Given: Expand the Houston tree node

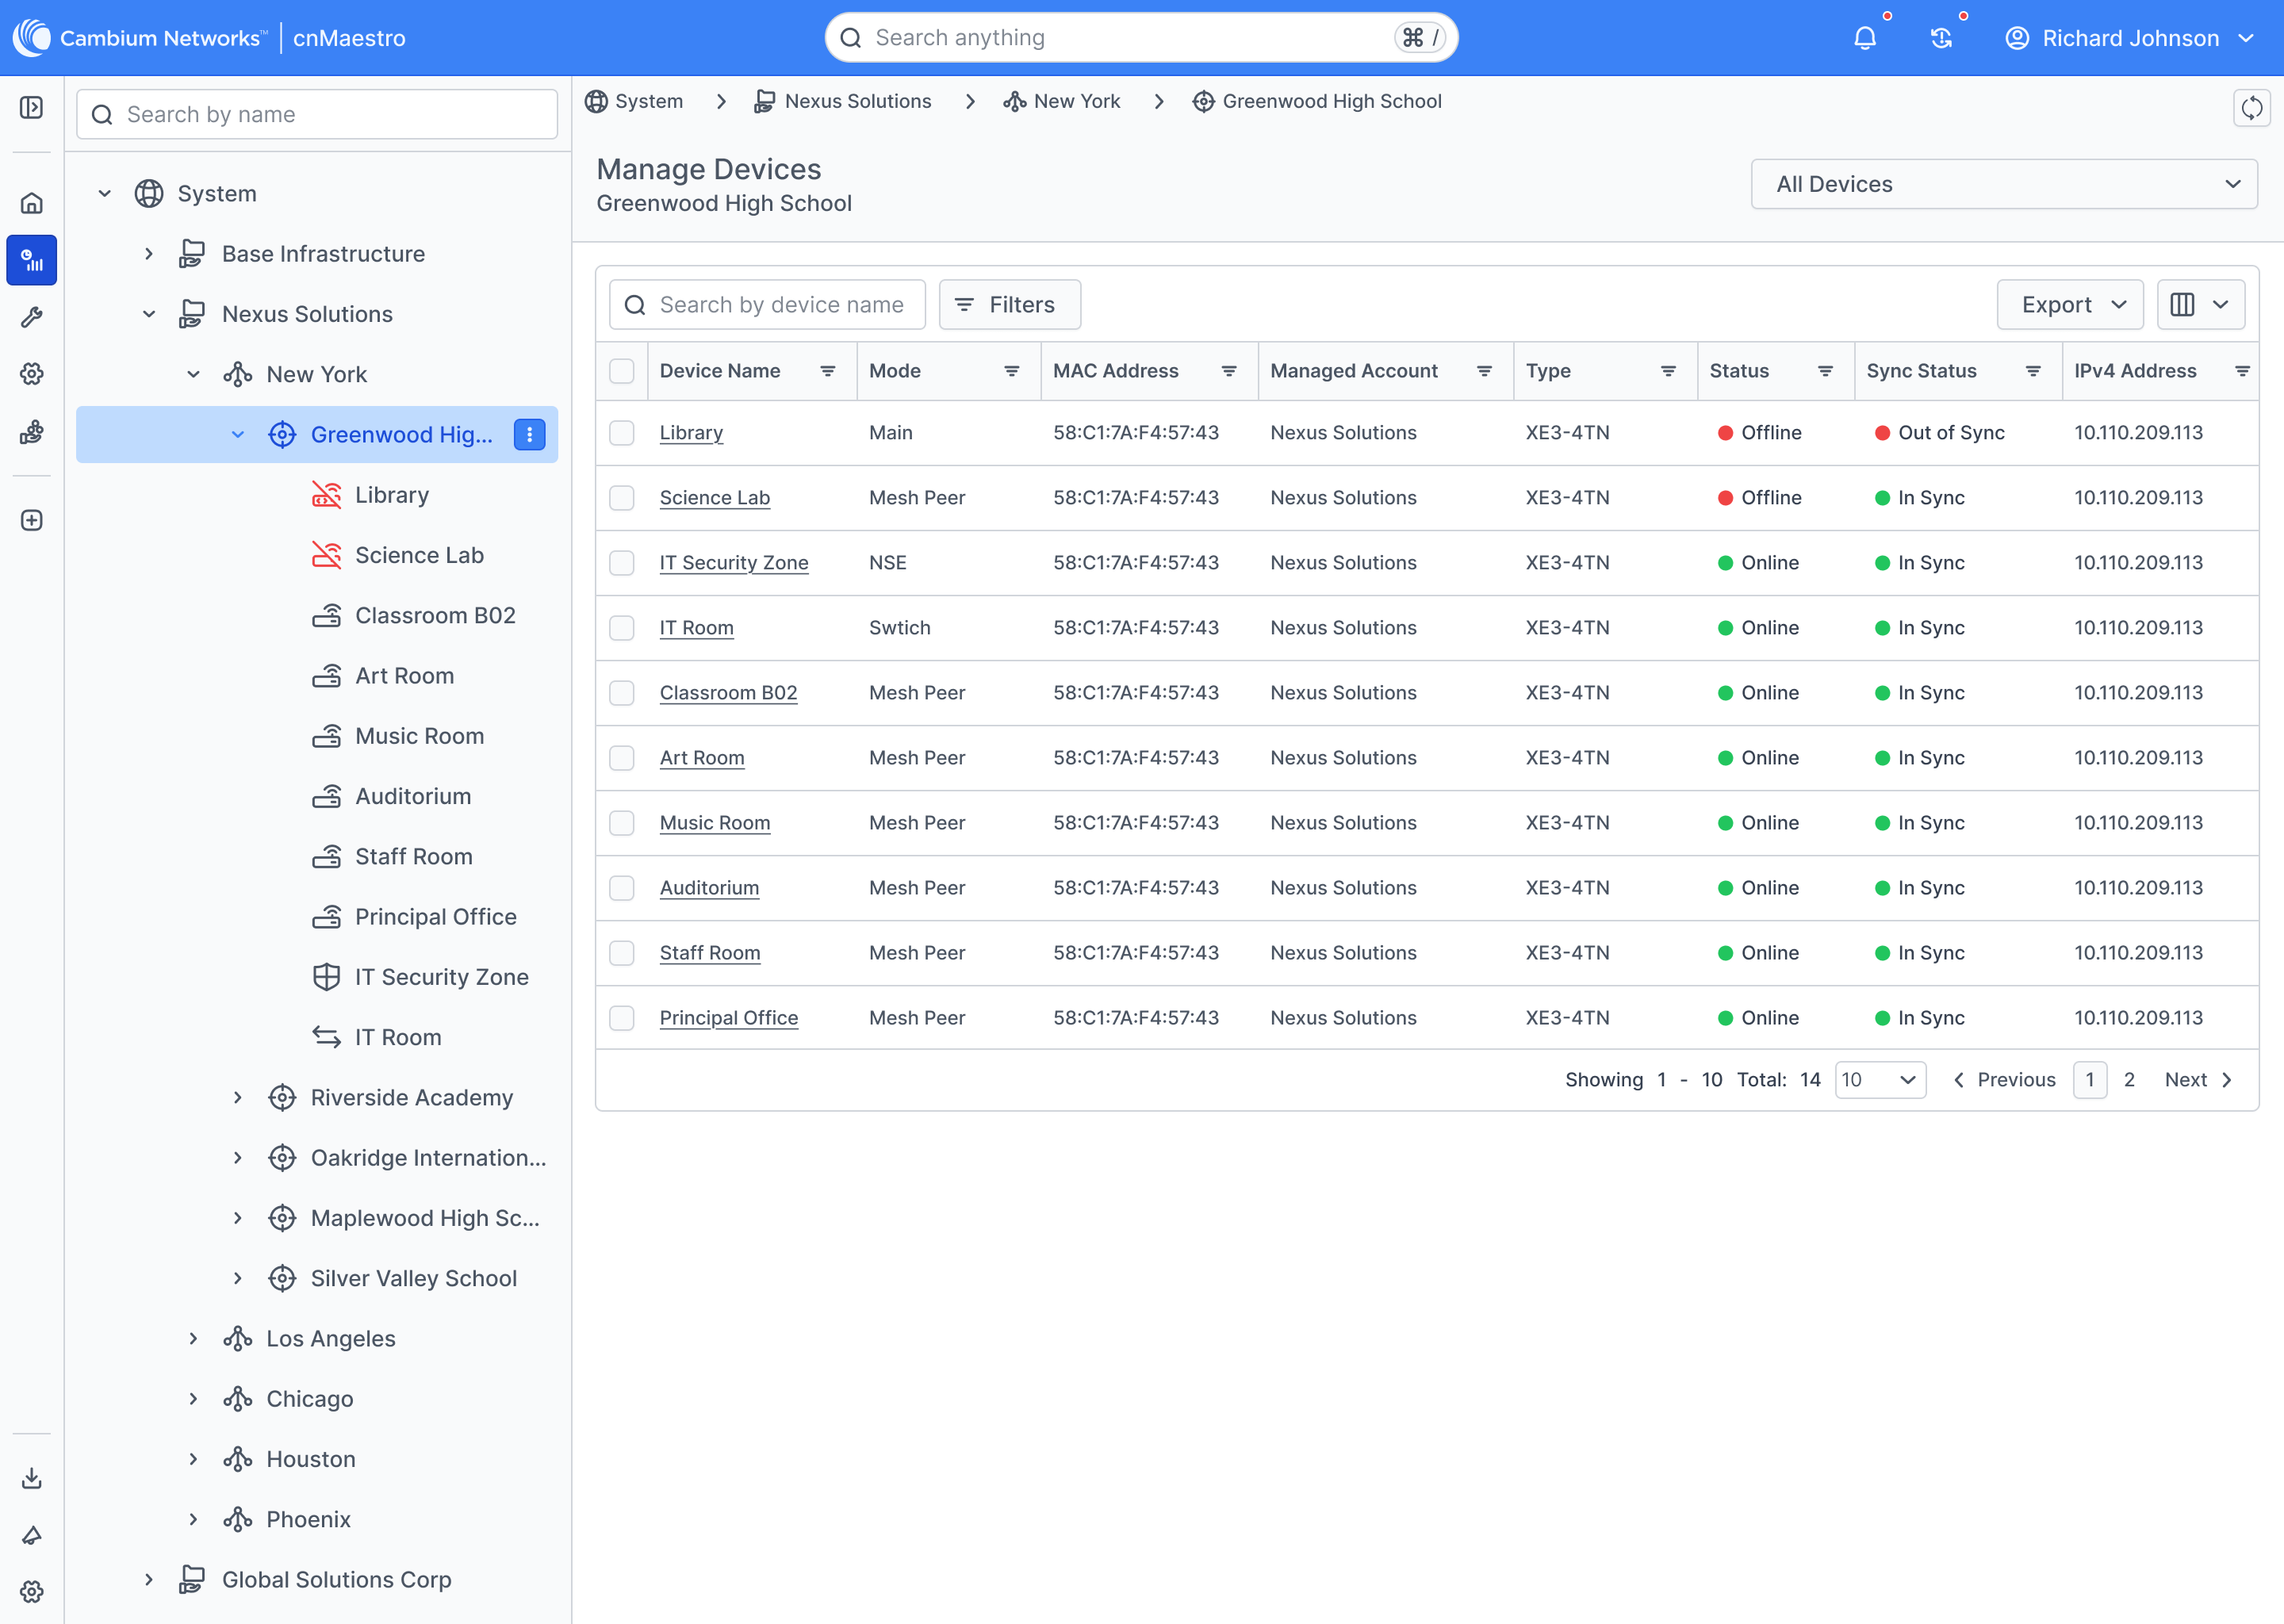Looking at the screenshot, I should click(x=193, y=1459).
